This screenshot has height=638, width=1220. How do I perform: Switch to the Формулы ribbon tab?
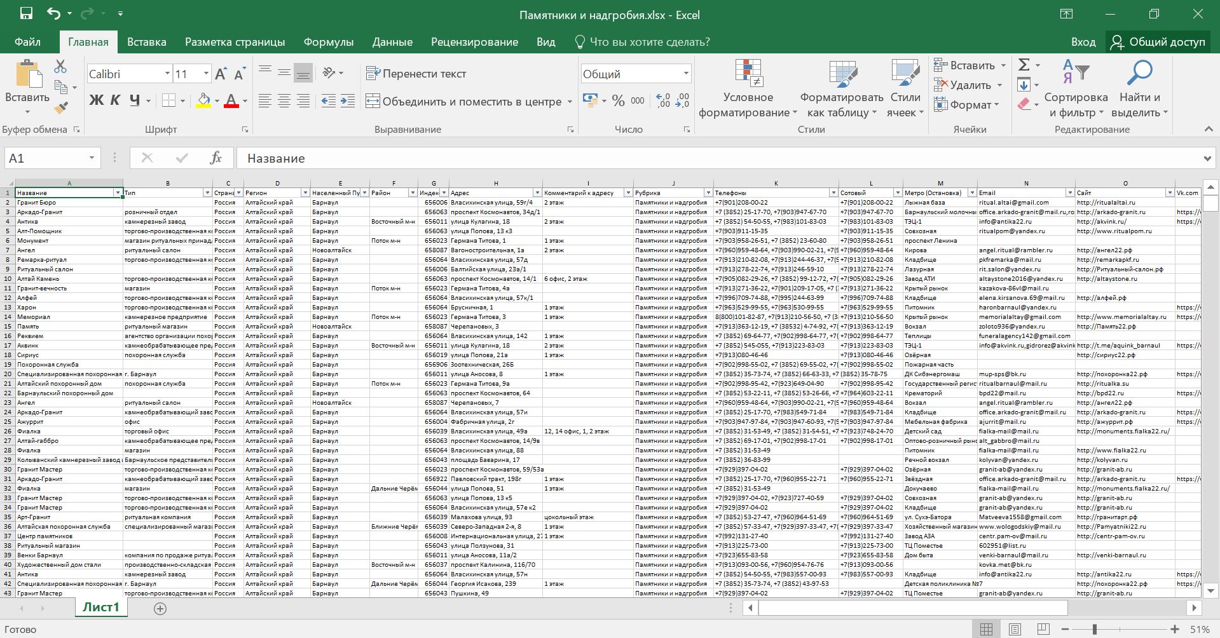328,42
